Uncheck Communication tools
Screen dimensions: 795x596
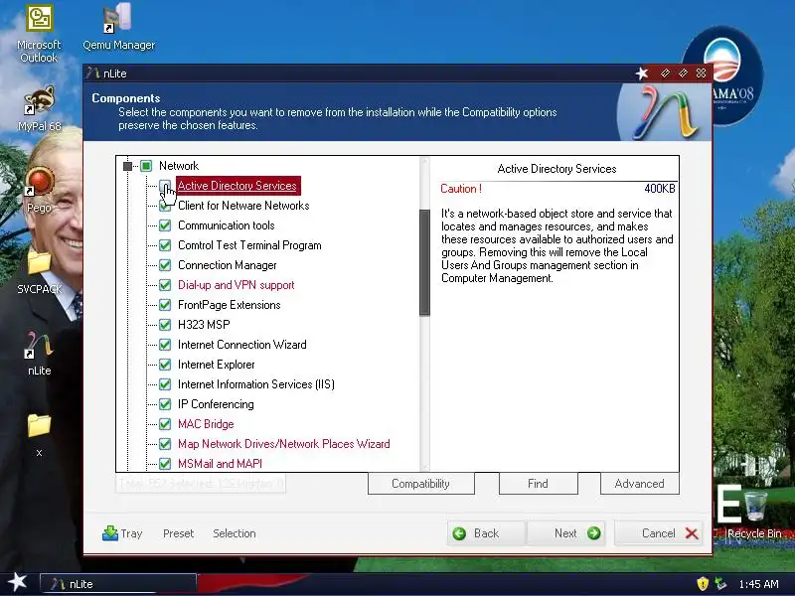point(165,225)
